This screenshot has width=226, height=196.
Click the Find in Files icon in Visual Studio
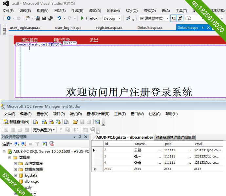(128, 18)
